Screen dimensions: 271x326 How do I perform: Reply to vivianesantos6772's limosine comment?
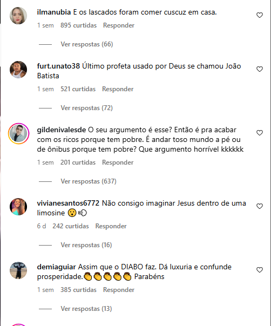pyautogui.click(x=111, y=226)
